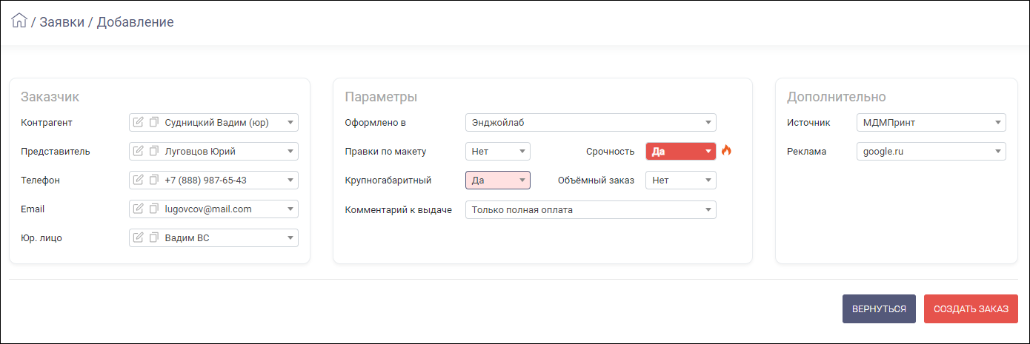
Task: Copy the Email address value
Action: click(x=153, y=209)
